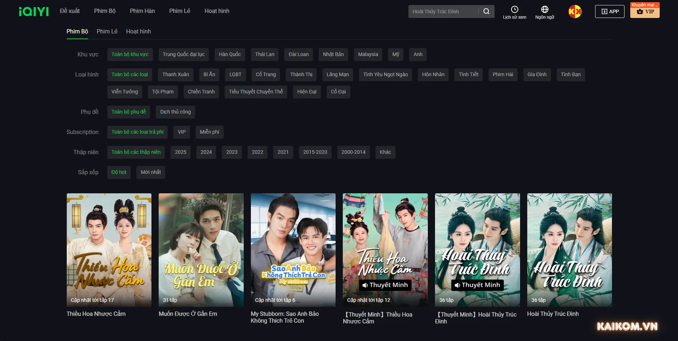This screenshot has height=341, width=678.
Task: Open My Stubborn poster thumbnail
Action: 293,250
